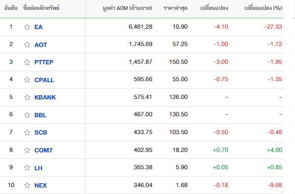Toggle favorite star for PTTEP
The image size is (295, 194).
pos(27,62)
